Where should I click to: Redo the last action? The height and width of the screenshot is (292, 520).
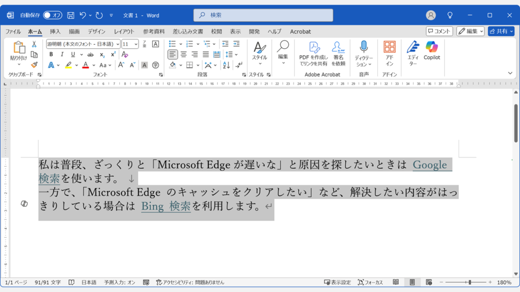point(99,15)
